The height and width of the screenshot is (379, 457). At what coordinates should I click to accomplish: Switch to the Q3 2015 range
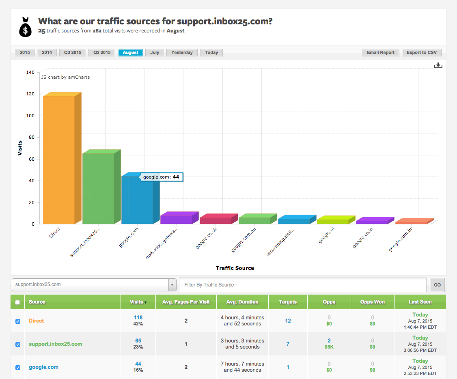tap(73, 52)
